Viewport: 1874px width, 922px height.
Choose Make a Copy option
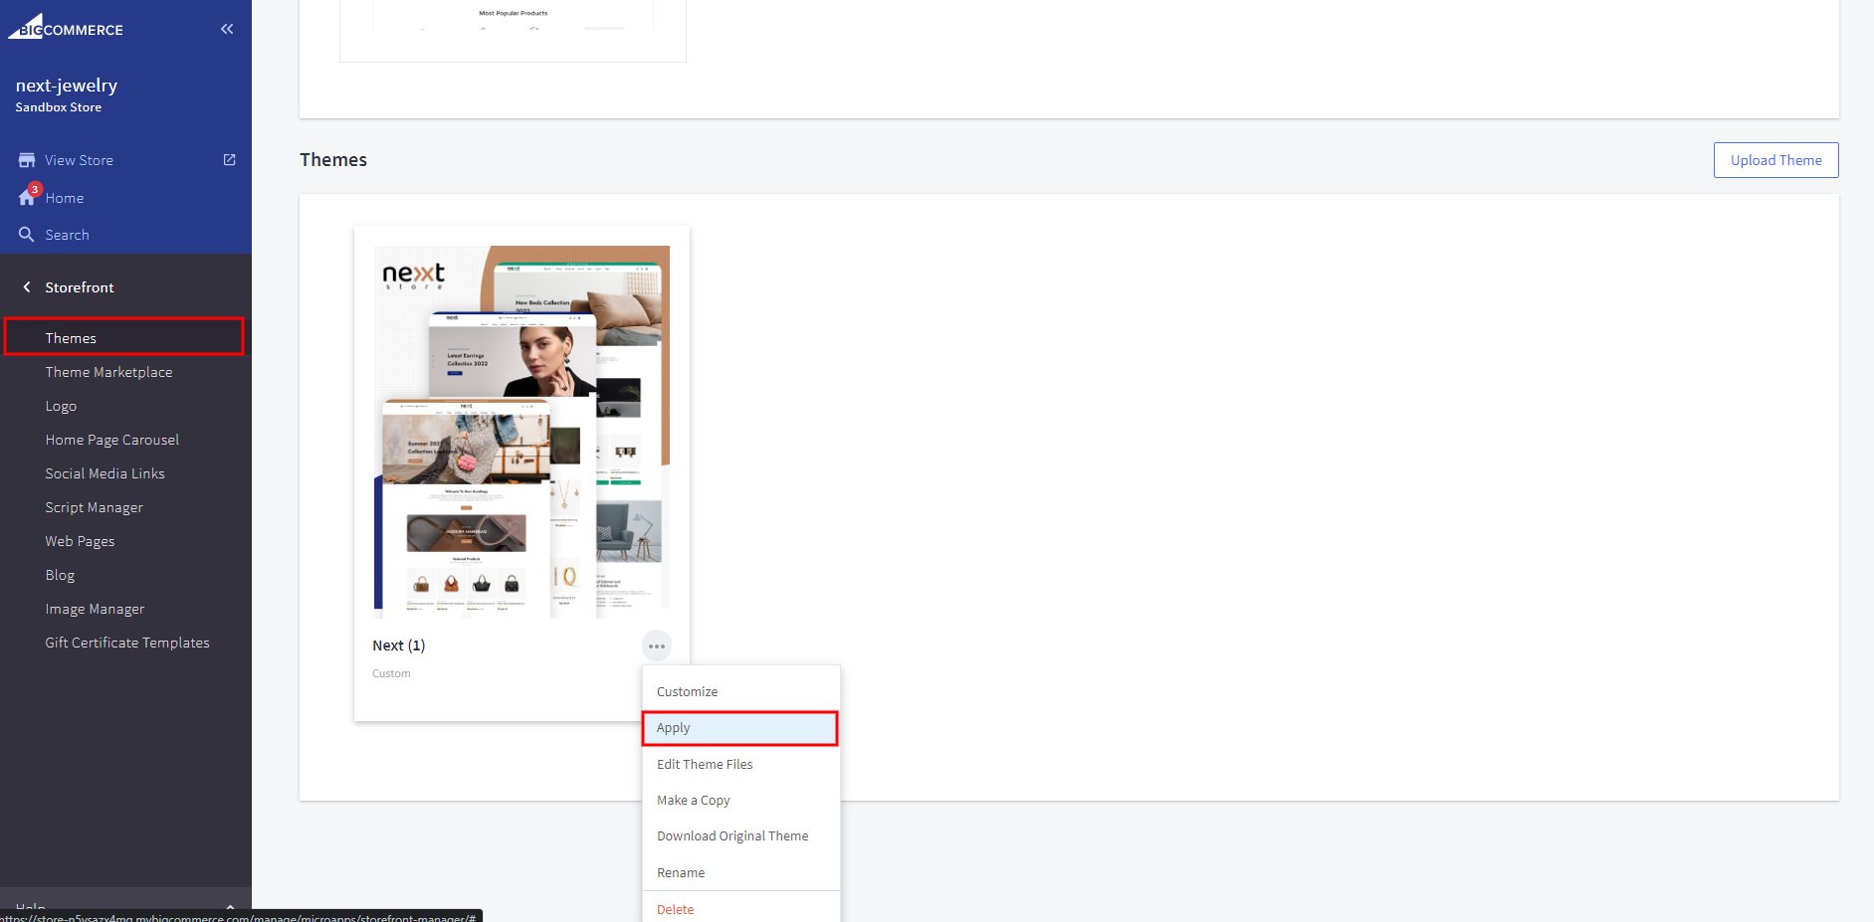click(x=694, y=801)
